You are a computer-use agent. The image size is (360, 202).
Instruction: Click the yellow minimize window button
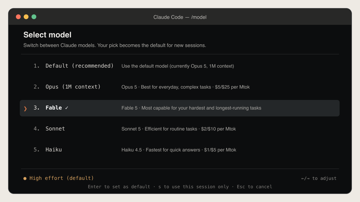click(x=26, y=17)
